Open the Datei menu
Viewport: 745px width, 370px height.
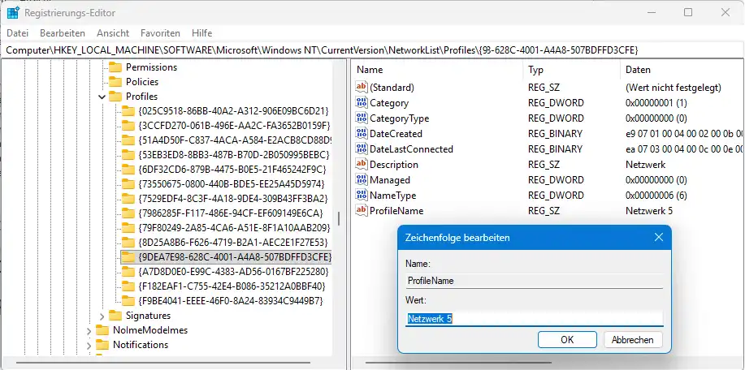click(x=18, y=33)
